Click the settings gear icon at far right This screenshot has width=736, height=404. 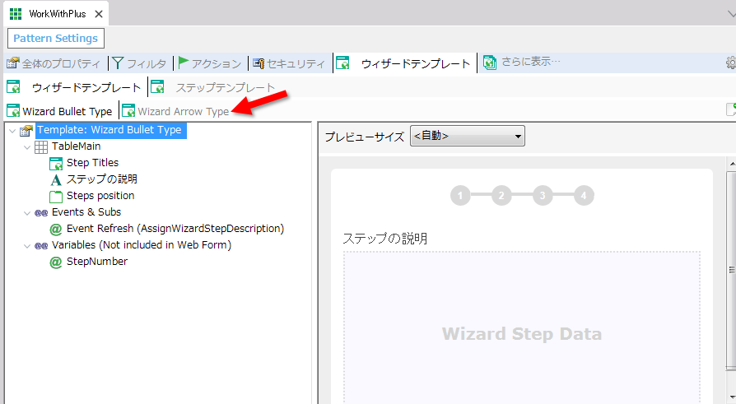(x=731, y=63)
